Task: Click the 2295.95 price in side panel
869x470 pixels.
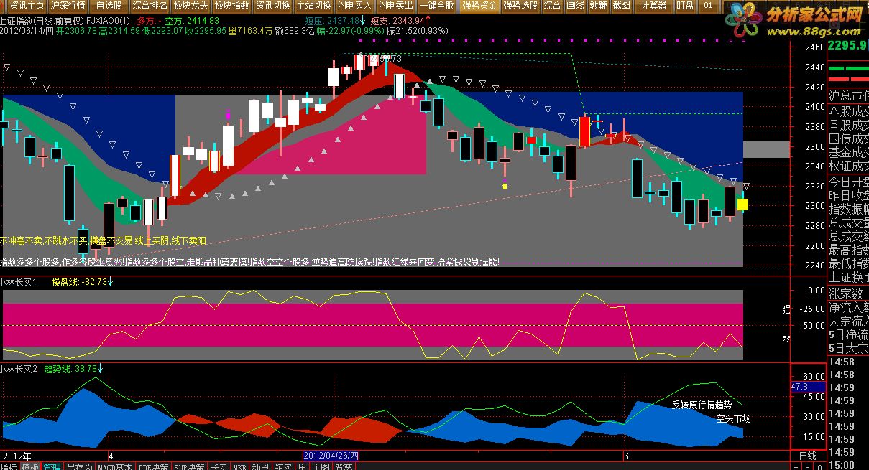Action: [x=848, y=45]
